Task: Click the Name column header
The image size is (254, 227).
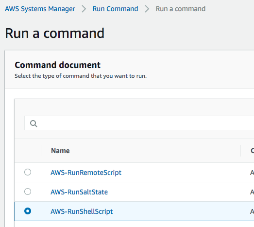Action: click(60, 151)
